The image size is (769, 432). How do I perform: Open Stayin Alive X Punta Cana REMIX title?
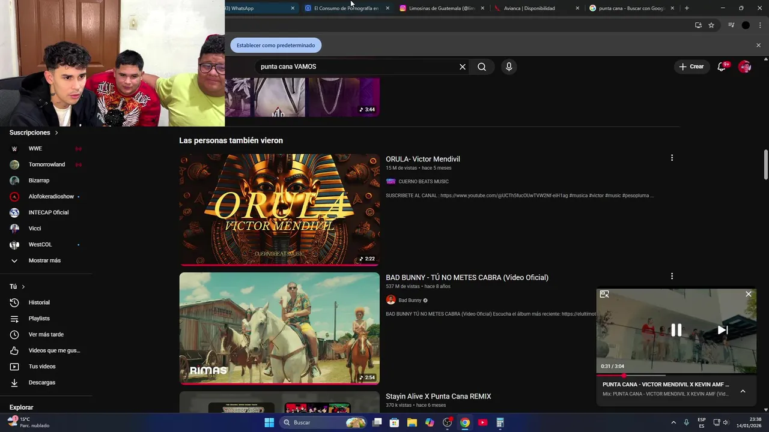click(439, 396)
